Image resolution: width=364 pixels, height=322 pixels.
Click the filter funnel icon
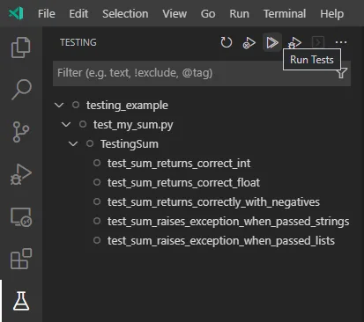click(342, 73)
